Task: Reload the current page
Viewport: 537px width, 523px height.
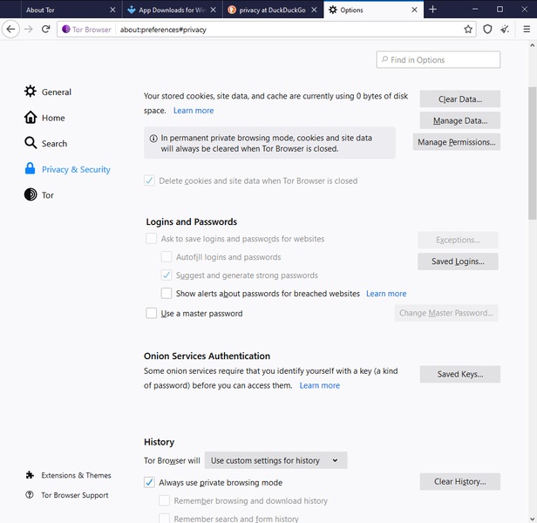Action: coord(46,29)
